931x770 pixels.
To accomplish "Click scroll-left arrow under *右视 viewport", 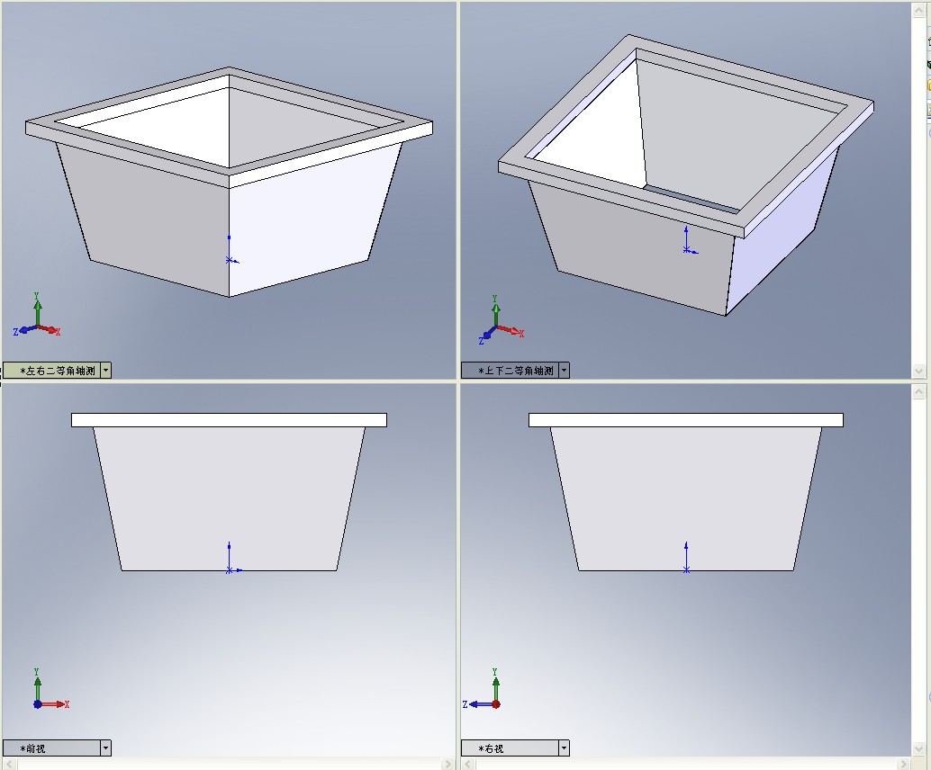I will tap(468, 764).
